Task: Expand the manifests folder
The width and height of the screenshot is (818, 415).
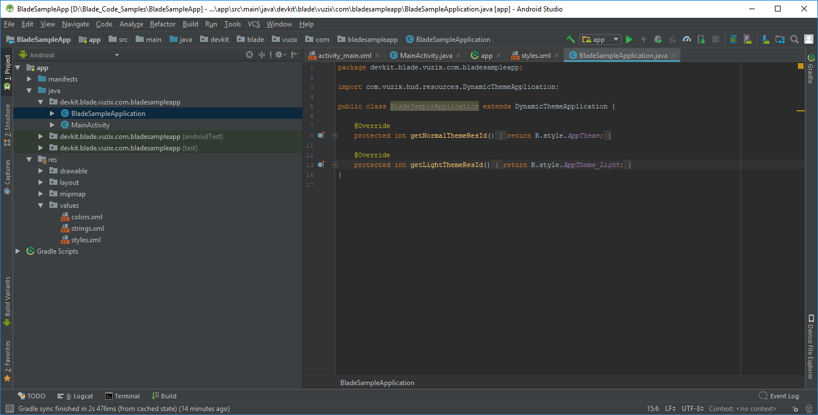Action: (x=29, y=79)
